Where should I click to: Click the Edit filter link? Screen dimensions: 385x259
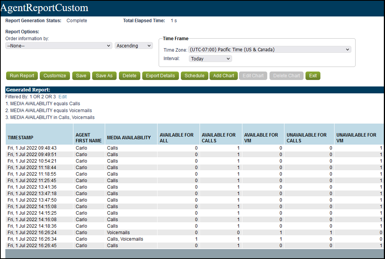pos(63,97)
